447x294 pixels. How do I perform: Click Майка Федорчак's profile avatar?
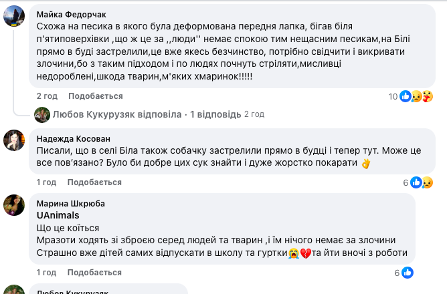point(15,17)
